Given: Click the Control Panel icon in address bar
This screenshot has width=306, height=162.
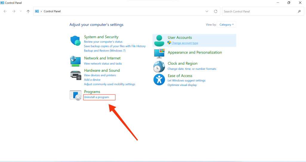Looking at the screenshot, I should [x=37, y=11].
